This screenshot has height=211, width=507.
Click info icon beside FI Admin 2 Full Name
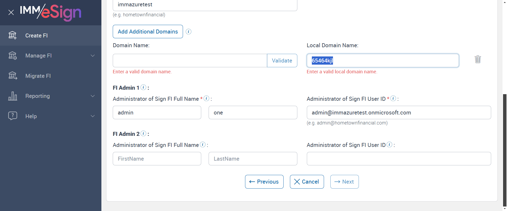[203, 145]
